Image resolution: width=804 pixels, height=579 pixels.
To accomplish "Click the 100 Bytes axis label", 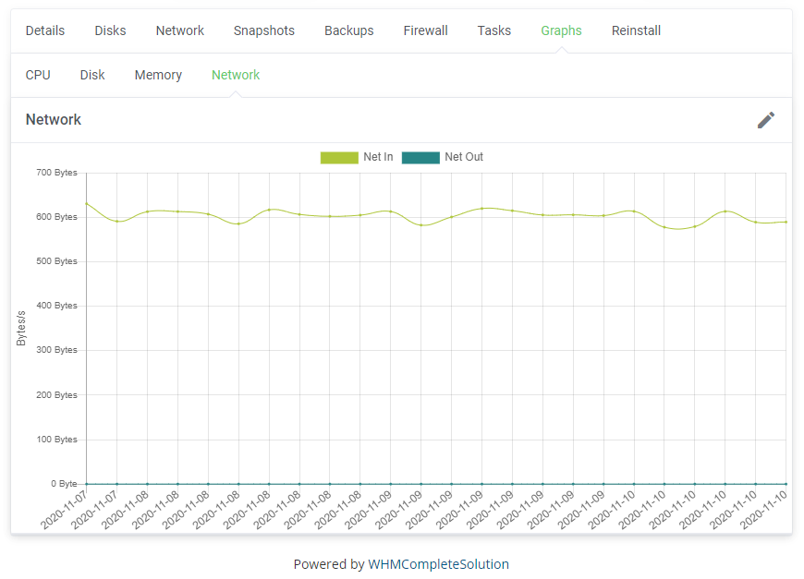I will 56,440.
